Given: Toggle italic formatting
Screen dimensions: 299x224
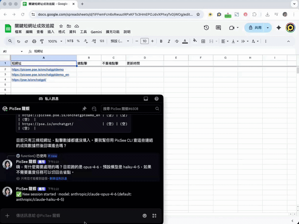Looking at the screenshot, I should pyautogui.click(x=169, y=41).
